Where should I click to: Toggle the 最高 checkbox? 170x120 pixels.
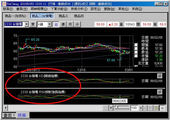[136, 49]
